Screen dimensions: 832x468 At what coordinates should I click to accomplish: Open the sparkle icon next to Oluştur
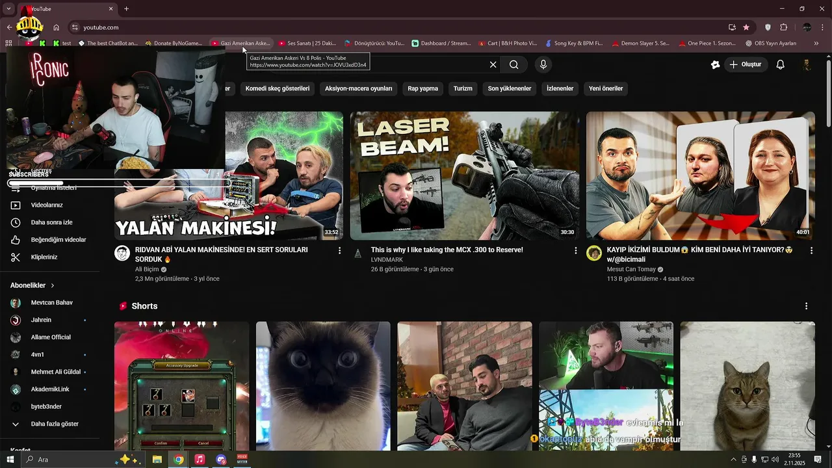click(x=716, y=64)
